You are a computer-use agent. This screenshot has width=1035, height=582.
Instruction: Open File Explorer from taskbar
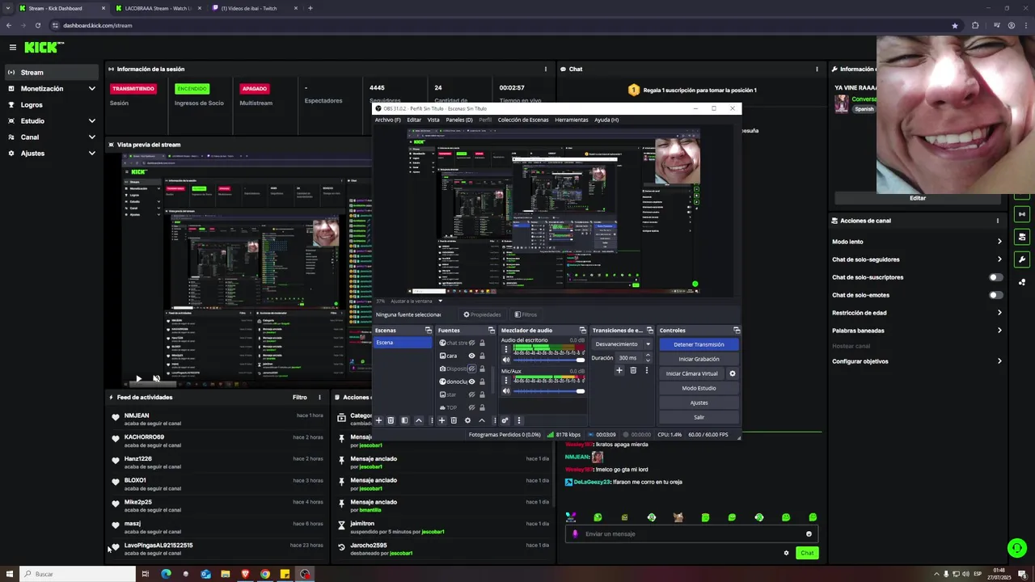[225, 574]
